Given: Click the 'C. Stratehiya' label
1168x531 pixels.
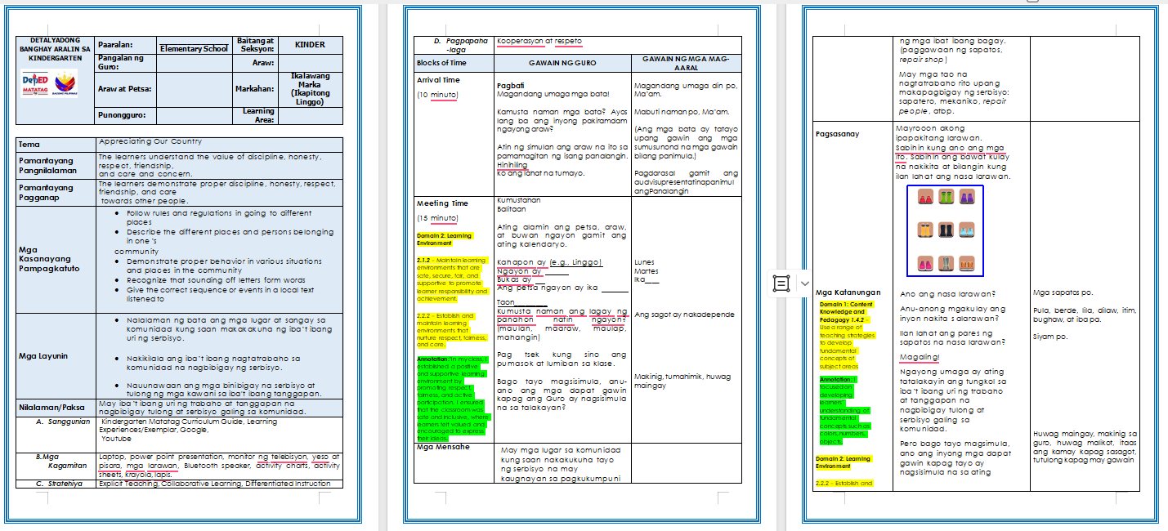Looking at the screenshot, I should click(62, 484).
